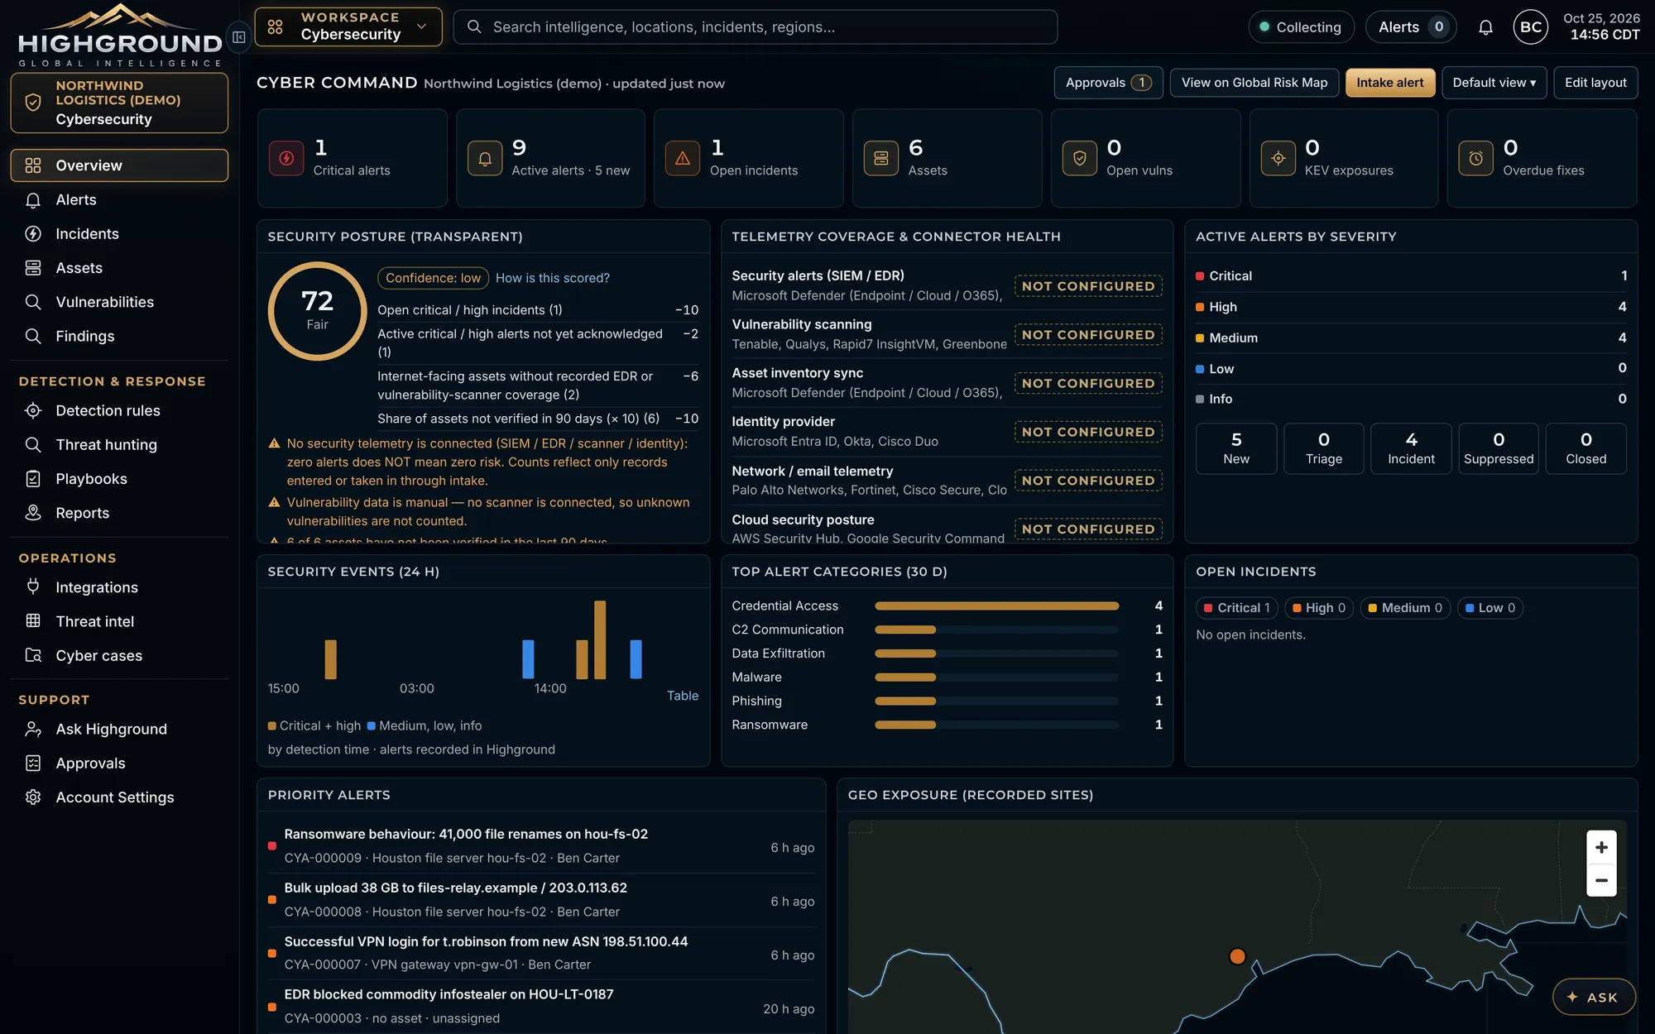Open Detection rules page
The height and width of the screenshot is (1034, 1655).
[119, 410]
